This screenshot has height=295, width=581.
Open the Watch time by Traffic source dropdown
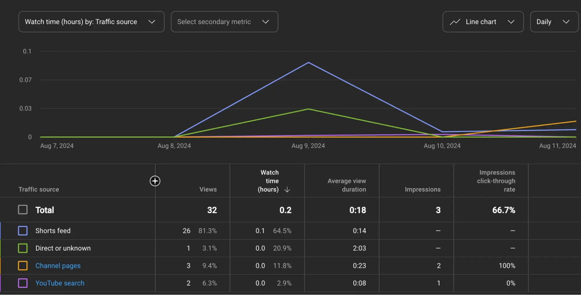(x=91, y=22)
